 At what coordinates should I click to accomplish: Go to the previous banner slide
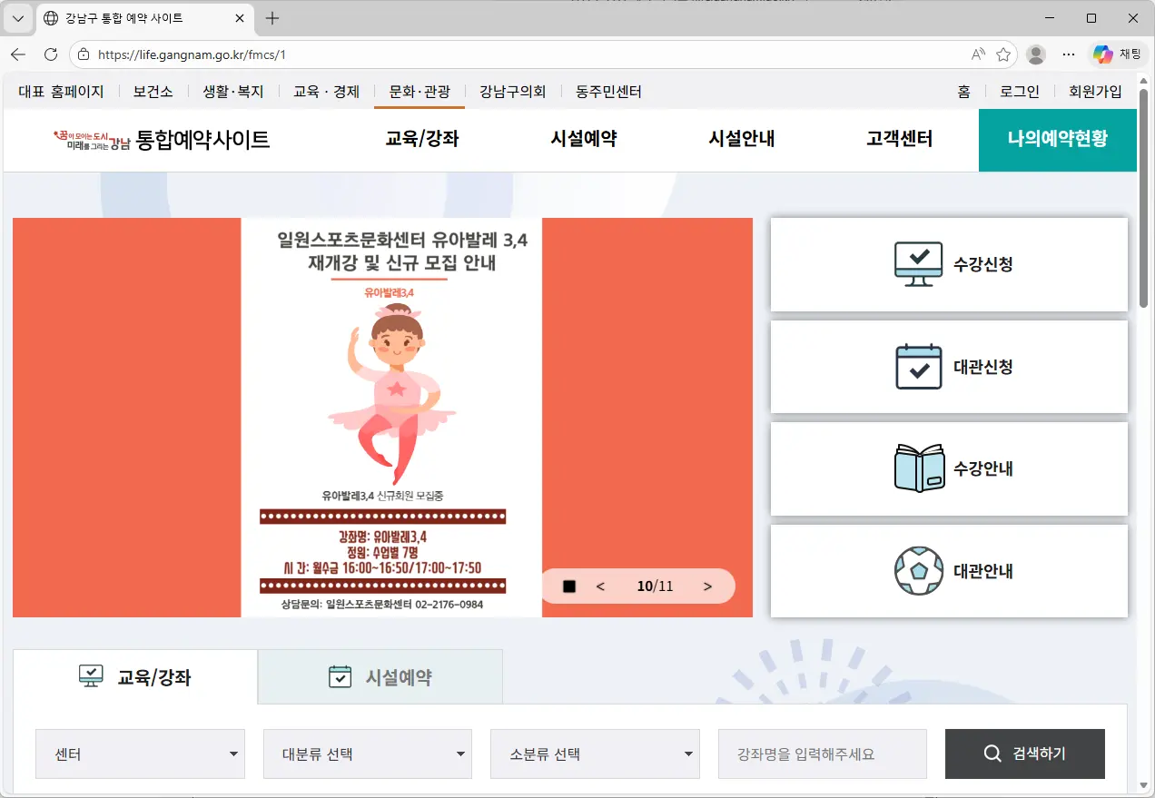tap(600, 586)
